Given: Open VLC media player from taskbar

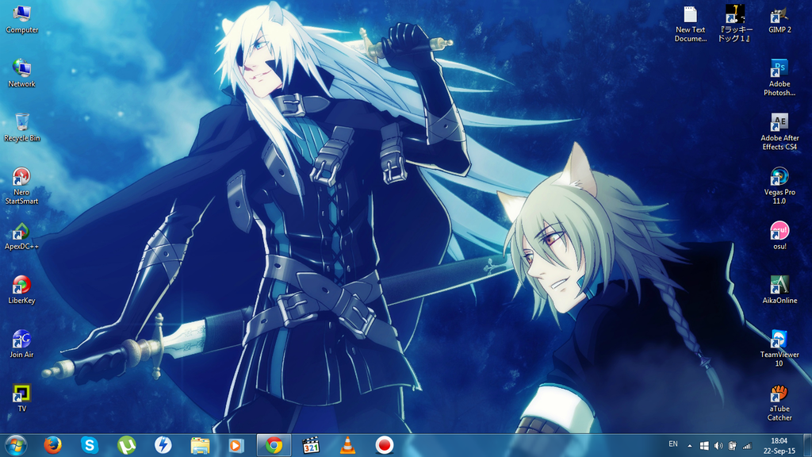Looking at the screenshot, I should pos(347,445).
